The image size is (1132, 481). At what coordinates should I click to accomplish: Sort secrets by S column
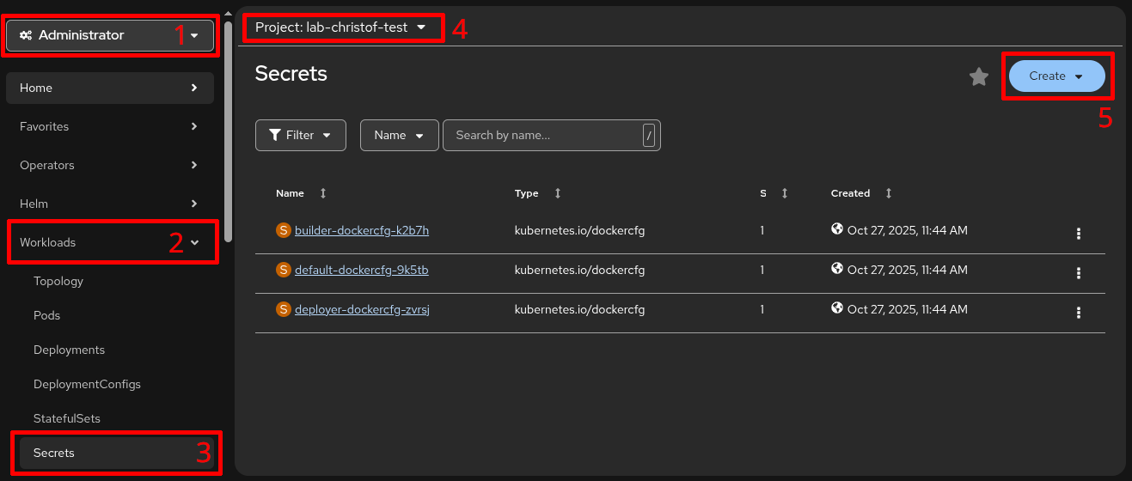784,194
